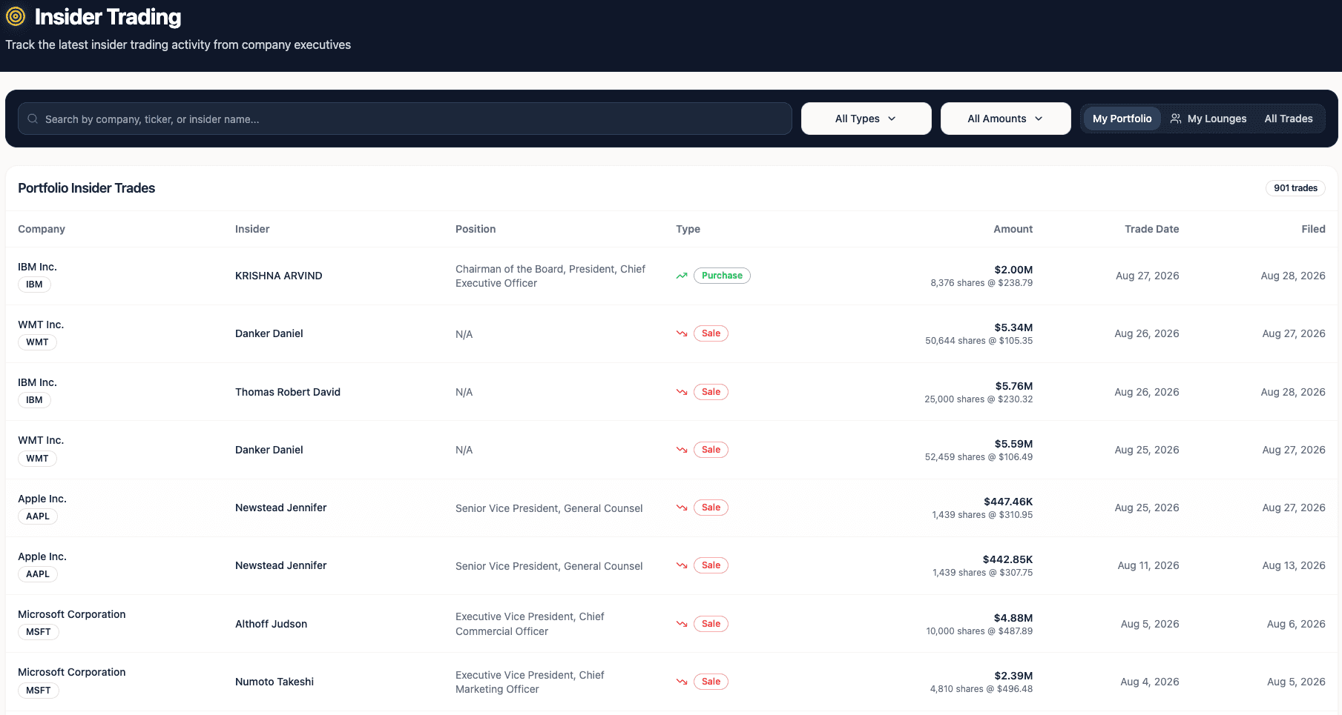
Task: Click the AAPL ticker badge in $447.46K row
Action: (38, 516)
